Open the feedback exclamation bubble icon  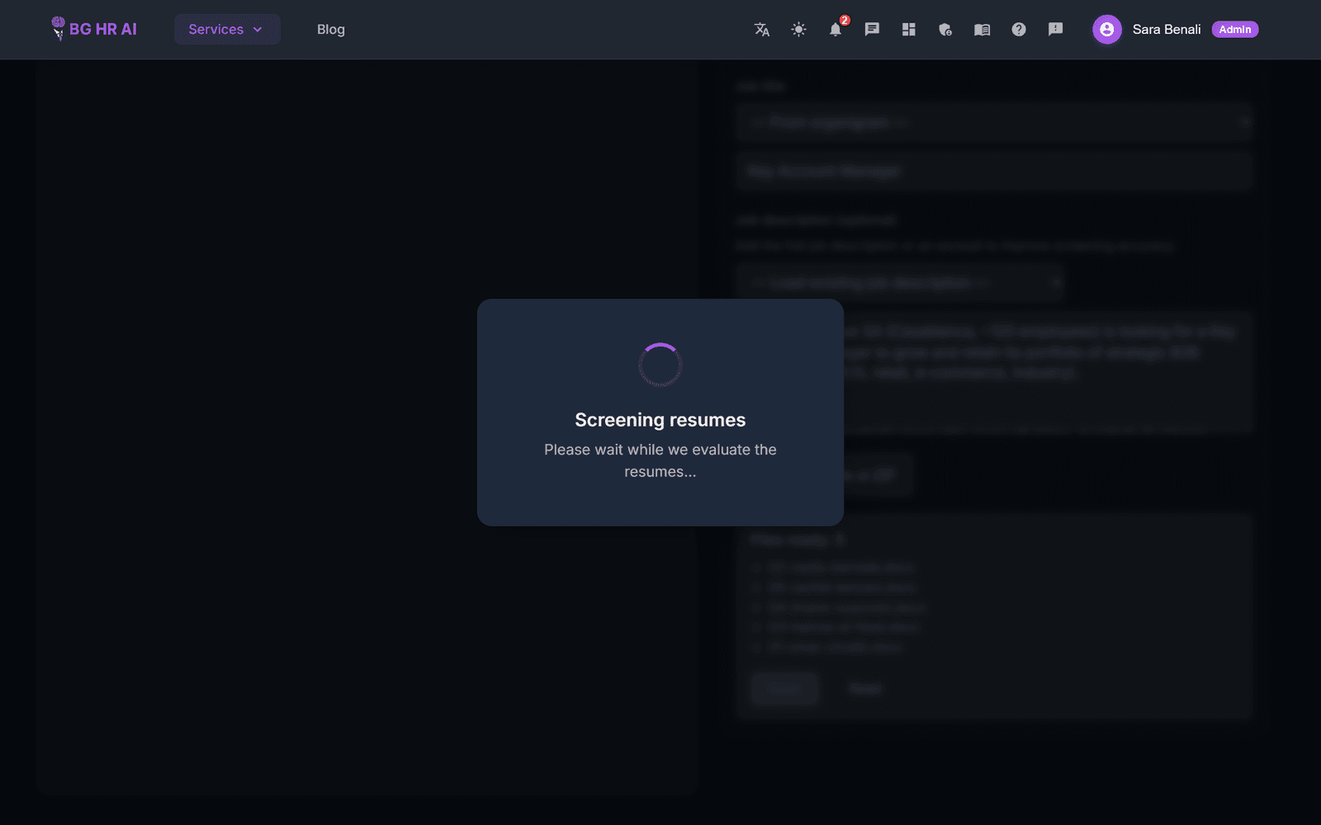click(x=1055, y=30)
